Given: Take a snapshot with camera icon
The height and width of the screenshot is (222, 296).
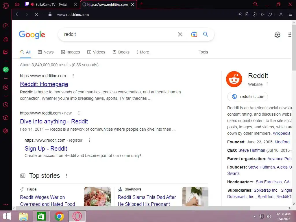Looking at the screenshot, I should pyautogui.click(x=247, y=14).
